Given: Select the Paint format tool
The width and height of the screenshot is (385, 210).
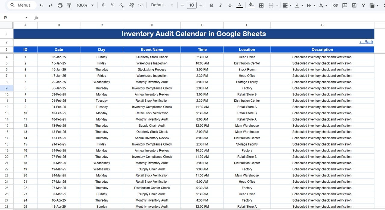Looking at the screenshot, I should pyautogui.click(x=69, y=5).
